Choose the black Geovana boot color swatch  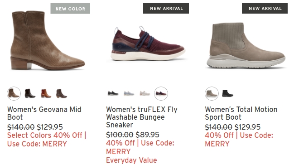[x=30, y=93]
